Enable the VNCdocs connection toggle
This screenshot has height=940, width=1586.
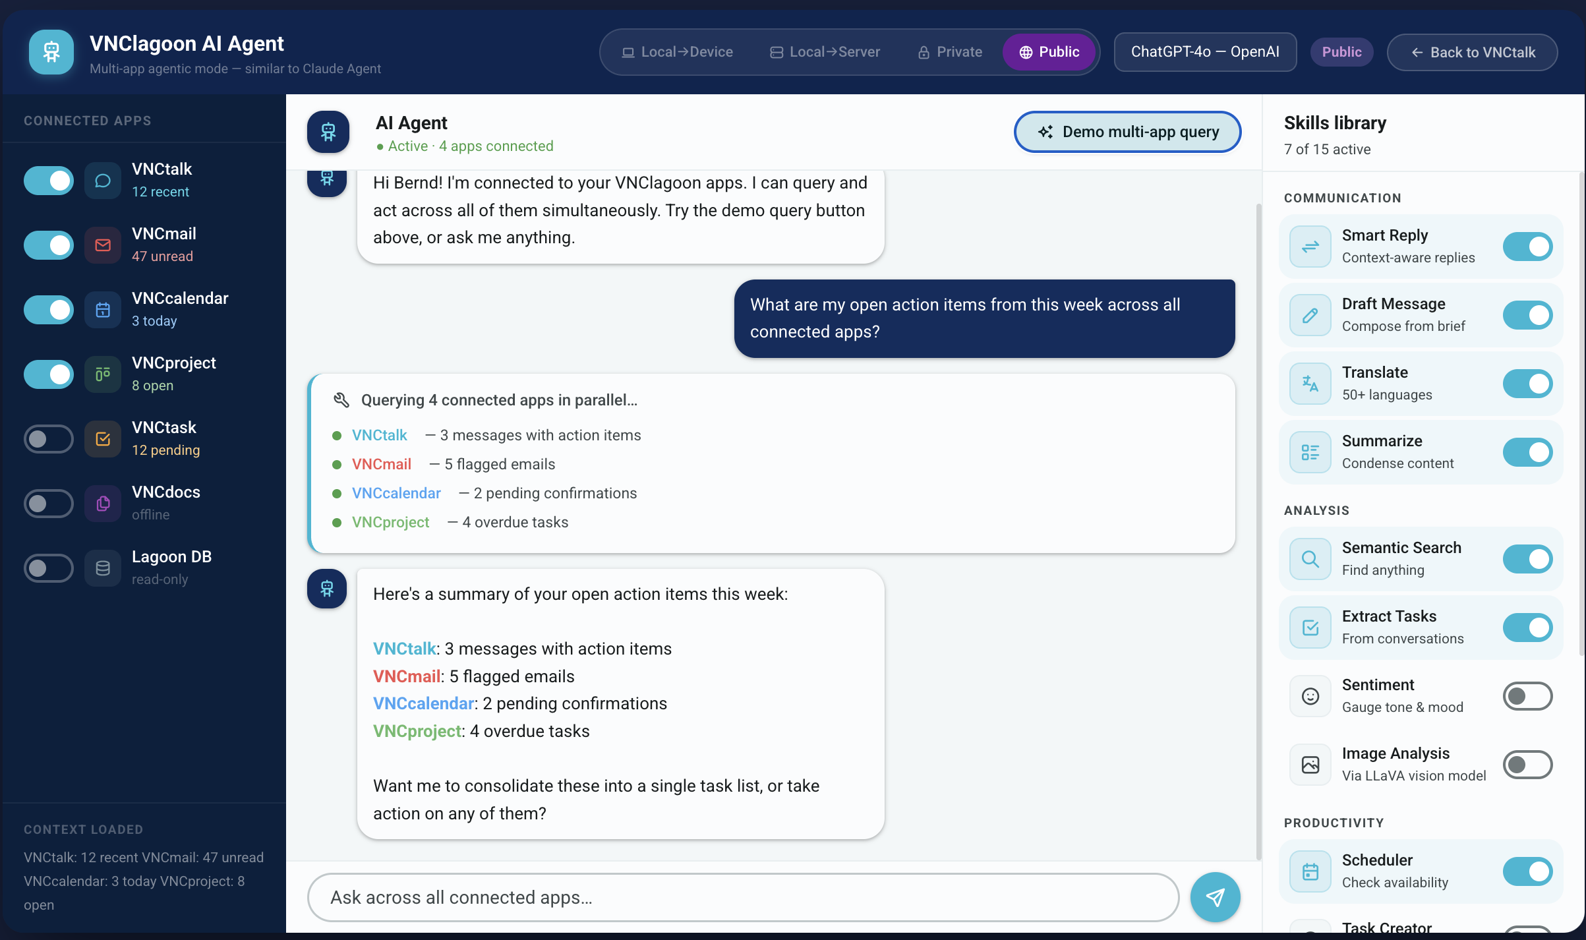(49, 504)
